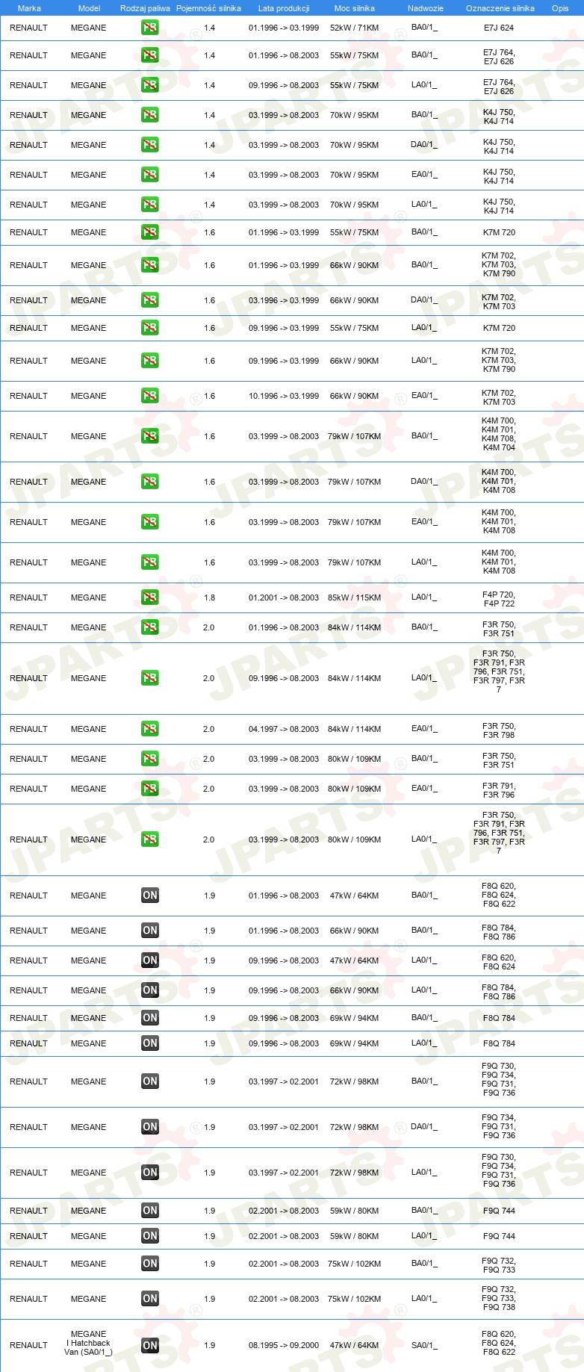Click the 'K7M 702, K7M 703' cell in the 10.1996 row
This screenshot has height=1372, width=584.
(x=499, y=397)
